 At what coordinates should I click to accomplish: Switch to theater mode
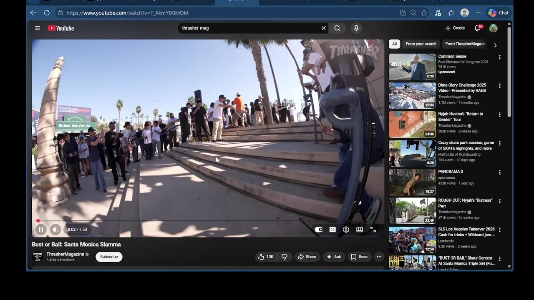360,230
